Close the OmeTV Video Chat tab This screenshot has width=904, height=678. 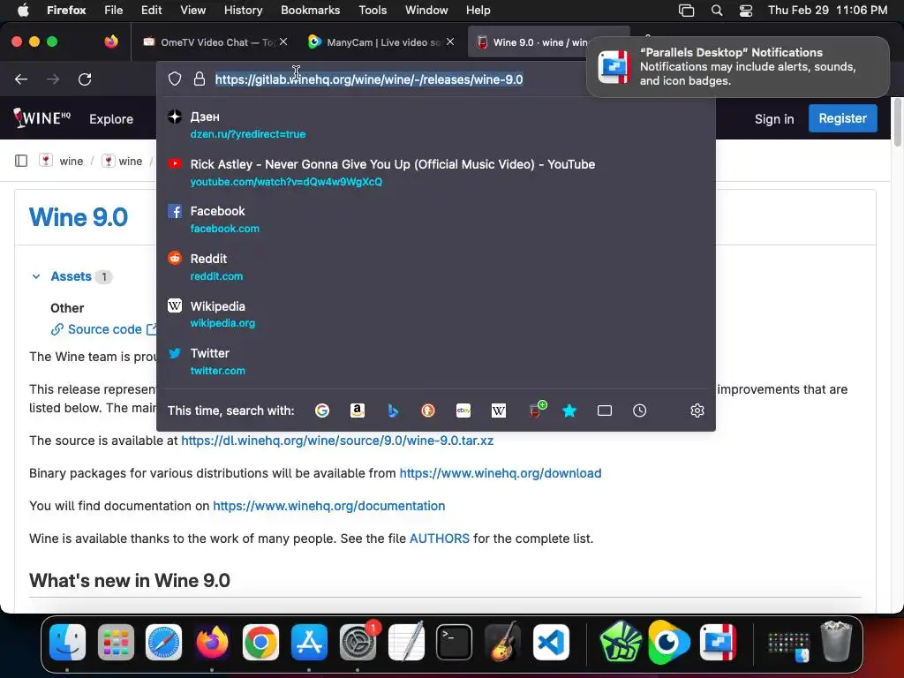283,41
